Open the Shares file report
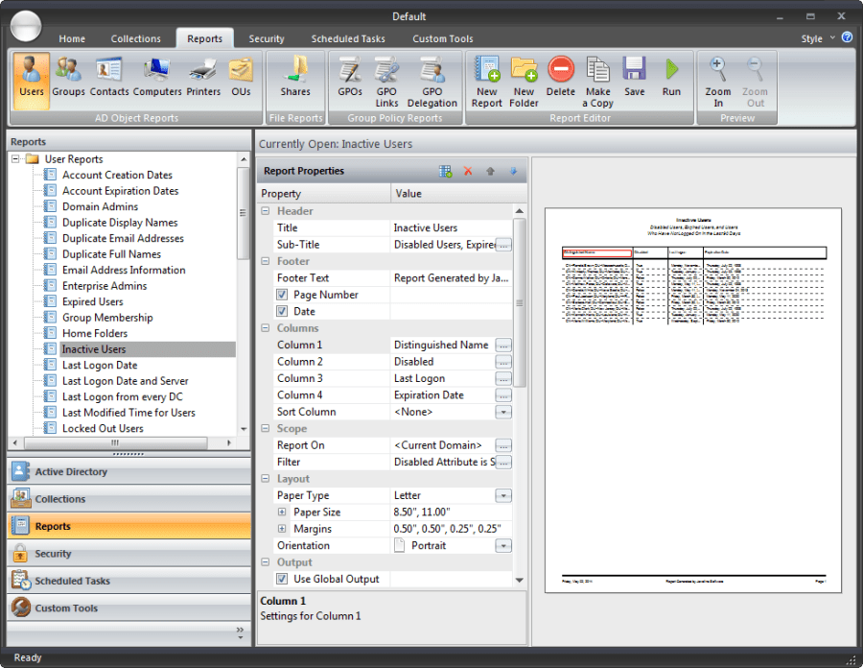 295,77
